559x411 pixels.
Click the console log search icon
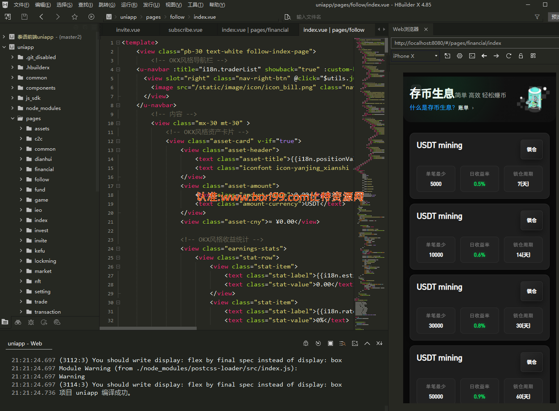click(x=343, y=343)
